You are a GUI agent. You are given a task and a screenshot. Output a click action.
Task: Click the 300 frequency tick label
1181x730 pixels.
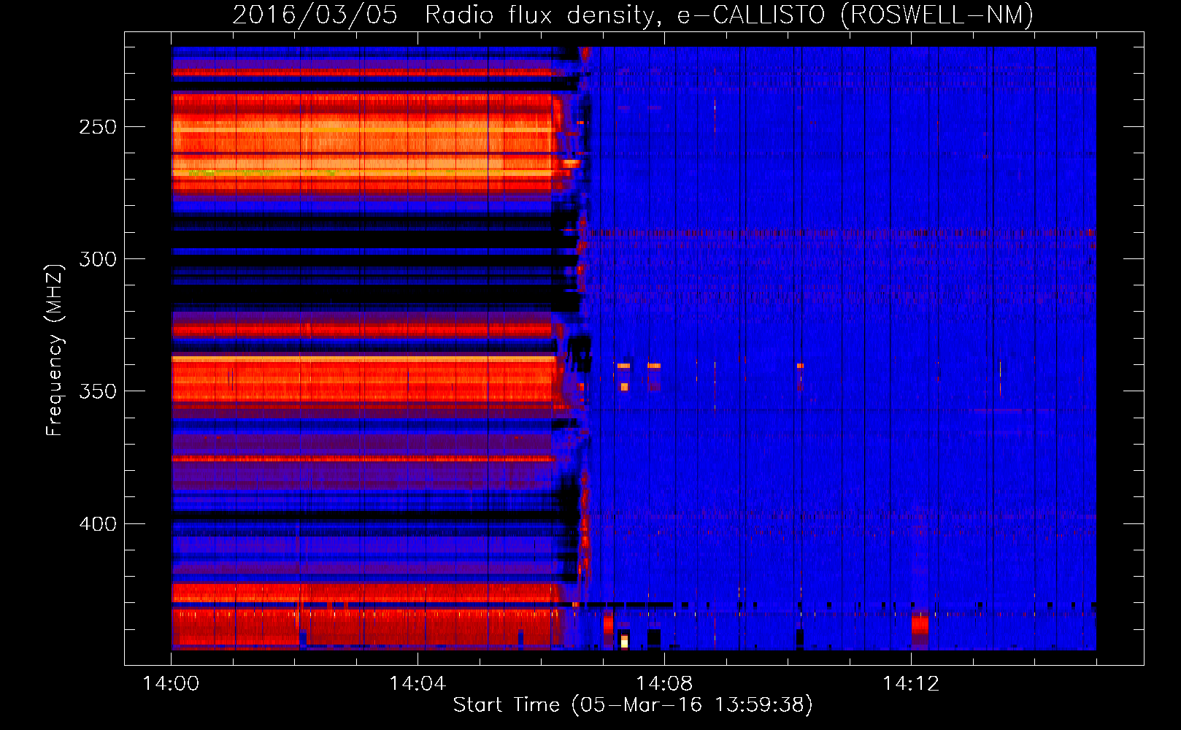[98, 259]
